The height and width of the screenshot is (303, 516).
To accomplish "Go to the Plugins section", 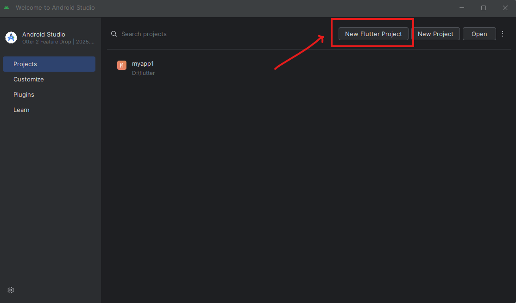I will click(24, 95).
